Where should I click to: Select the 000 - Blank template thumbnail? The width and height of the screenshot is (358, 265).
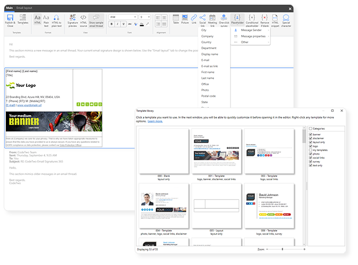click(164, 151)
